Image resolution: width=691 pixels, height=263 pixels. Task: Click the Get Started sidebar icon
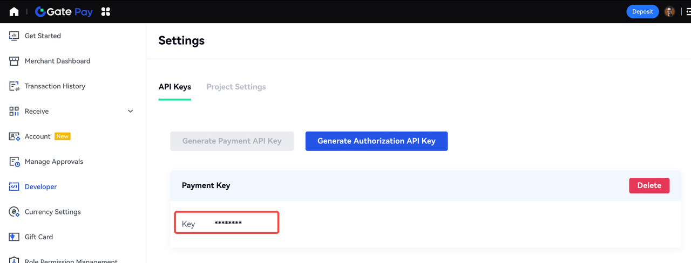15,36
